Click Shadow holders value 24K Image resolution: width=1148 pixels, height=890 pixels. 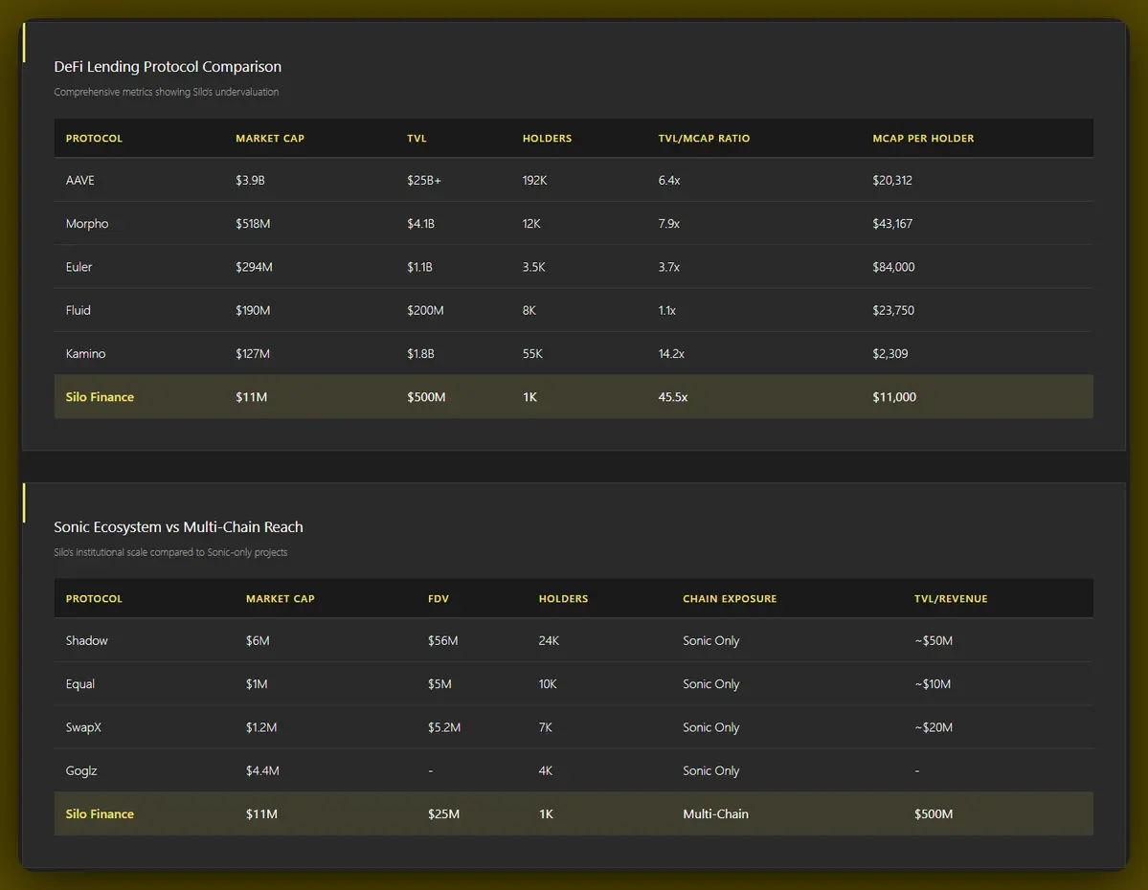click(550, 640)
